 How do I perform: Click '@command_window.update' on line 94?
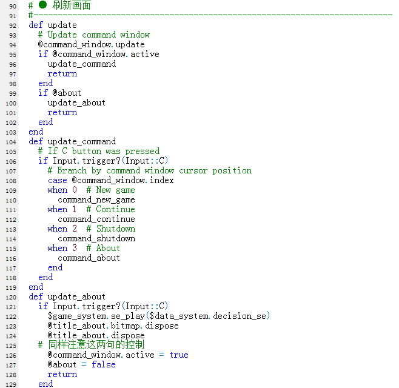tap(92, 44)
